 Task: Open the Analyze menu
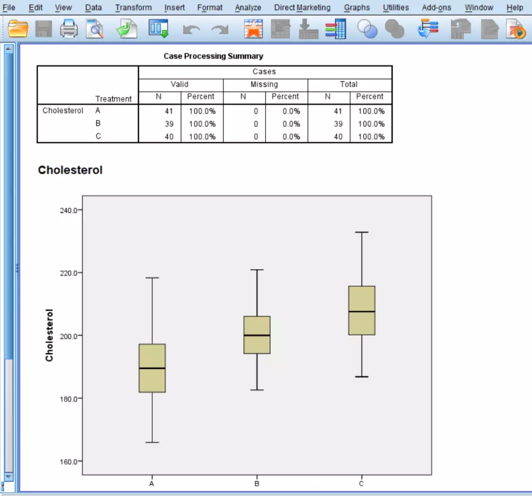tap(248, 7)
